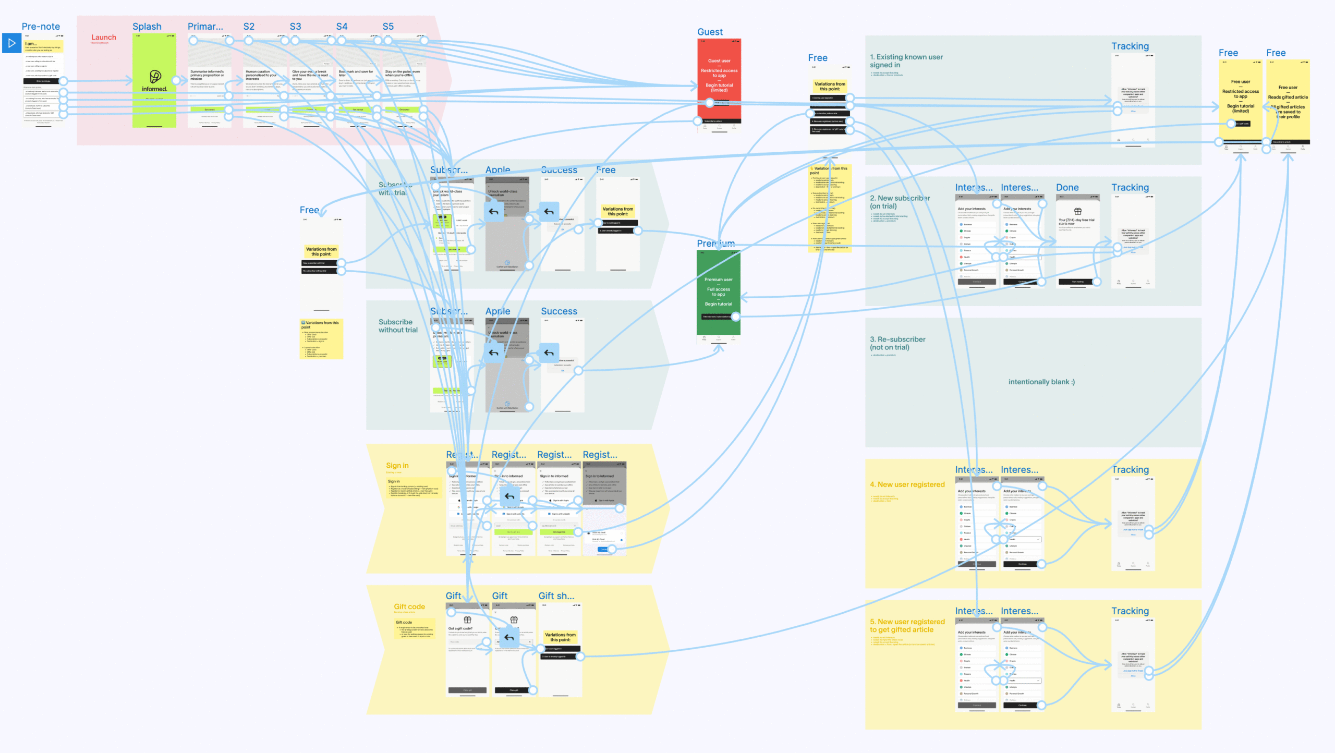1335x753 pixels.
Task: Click '1. Existing known user signed in' heading
Action: coord(906,61)
